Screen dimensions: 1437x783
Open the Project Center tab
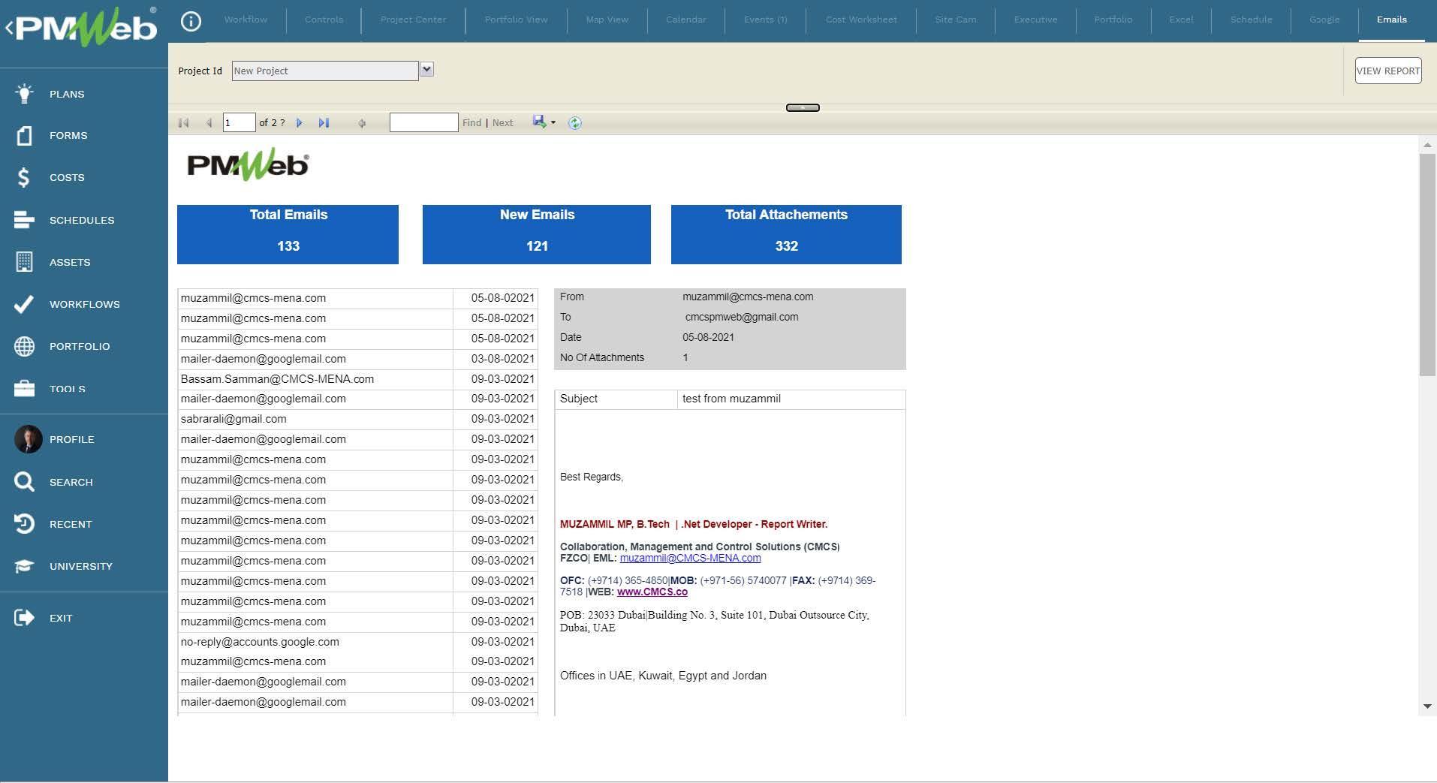413,20
